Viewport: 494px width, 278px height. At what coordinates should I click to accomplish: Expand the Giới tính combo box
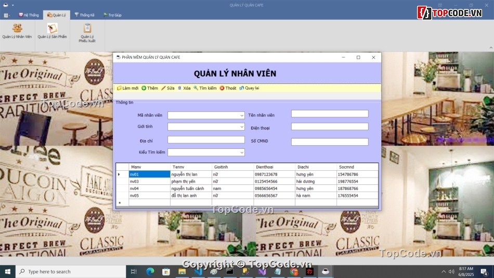241,127
